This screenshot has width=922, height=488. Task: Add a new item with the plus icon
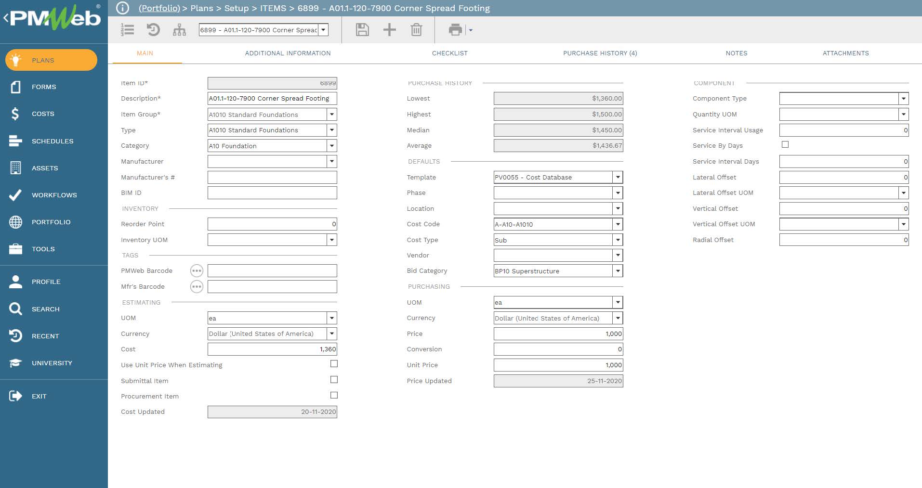tap(389, 30)
